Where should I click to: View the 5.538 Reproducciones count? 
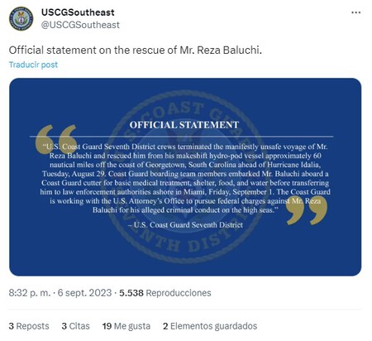tap(165, 293)
